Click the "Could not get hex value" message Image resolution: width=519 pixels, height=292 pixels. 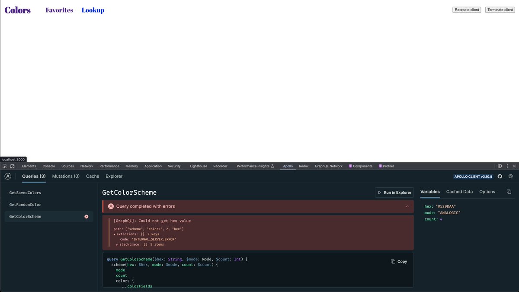pyautogui.click(x=164, y=221)
